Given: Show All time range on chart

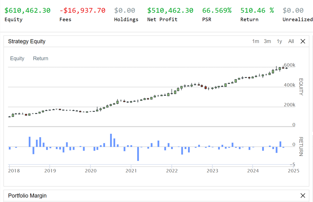Looking at the screenshot, I should [x=291, y=41].
